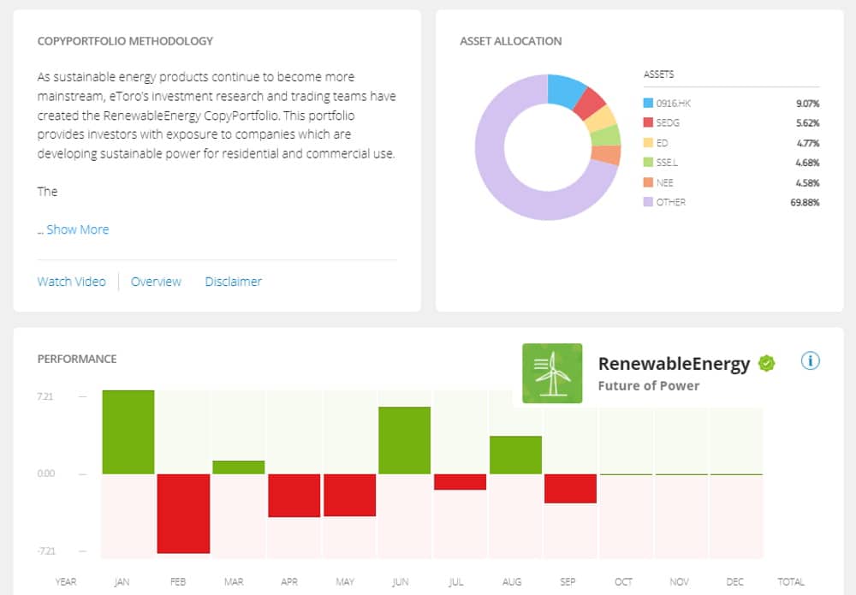The height and width of the screenshot is (595, 856).
Task: Click the TOTAL column label
Action: click(791, 582)
